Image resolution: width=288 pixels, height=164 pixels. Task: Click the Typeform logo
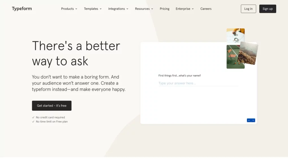click(x=22, y=8)
